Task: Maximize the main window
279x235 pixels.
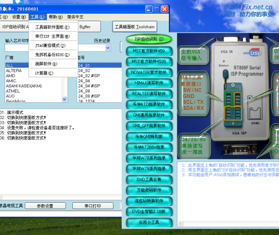Action: [157, 9]
